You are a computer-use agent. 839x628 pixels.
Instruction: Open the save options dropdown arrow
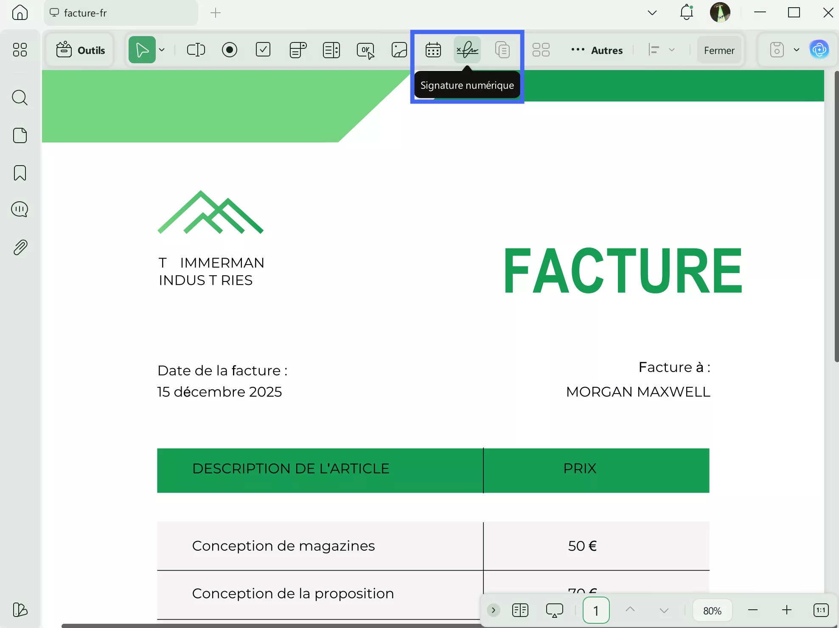pyautogui.click(x=797, y=50)
